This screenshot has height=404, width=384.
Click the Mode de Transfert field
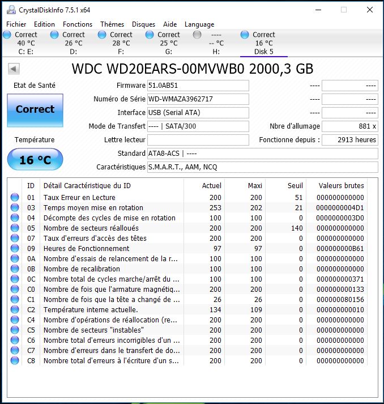coord(198,126)
